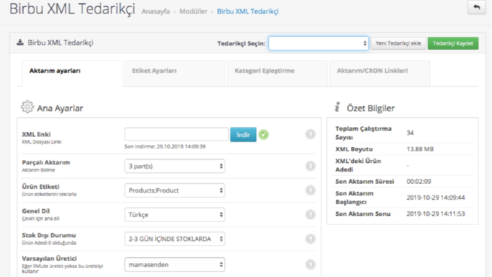
Task: Click the Toplam Çalıştırma Sayısı value '34'
Action: click(x=409, y=133)
